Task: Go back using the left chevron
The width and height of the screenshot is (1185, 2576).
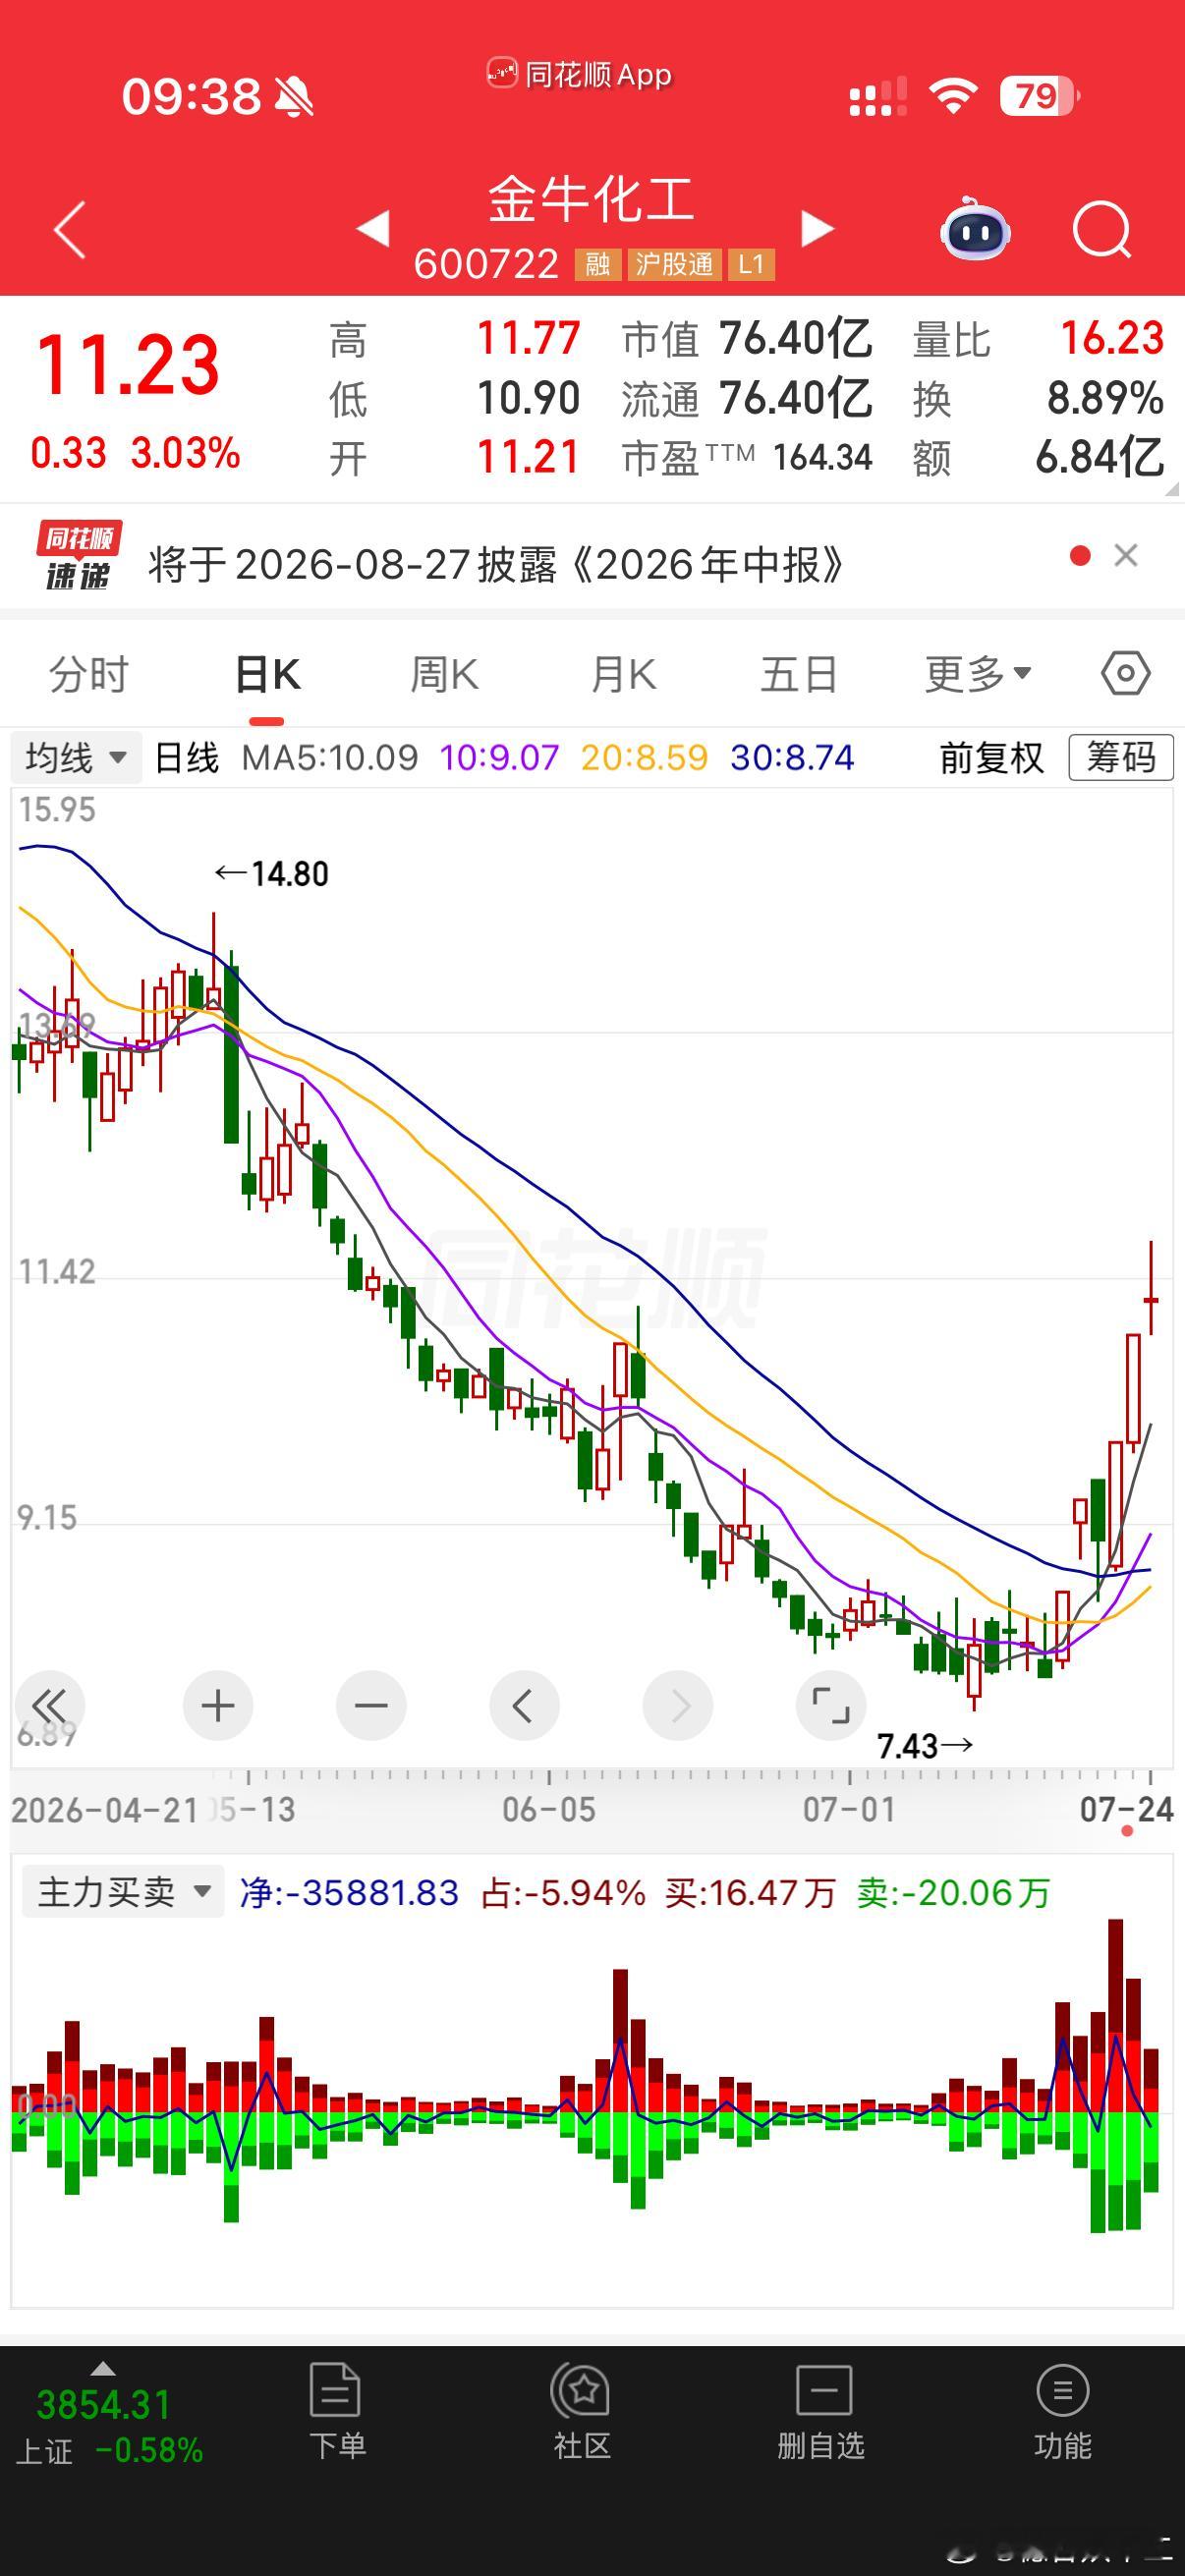Action: pyautogui.click(x=70, y=229)
